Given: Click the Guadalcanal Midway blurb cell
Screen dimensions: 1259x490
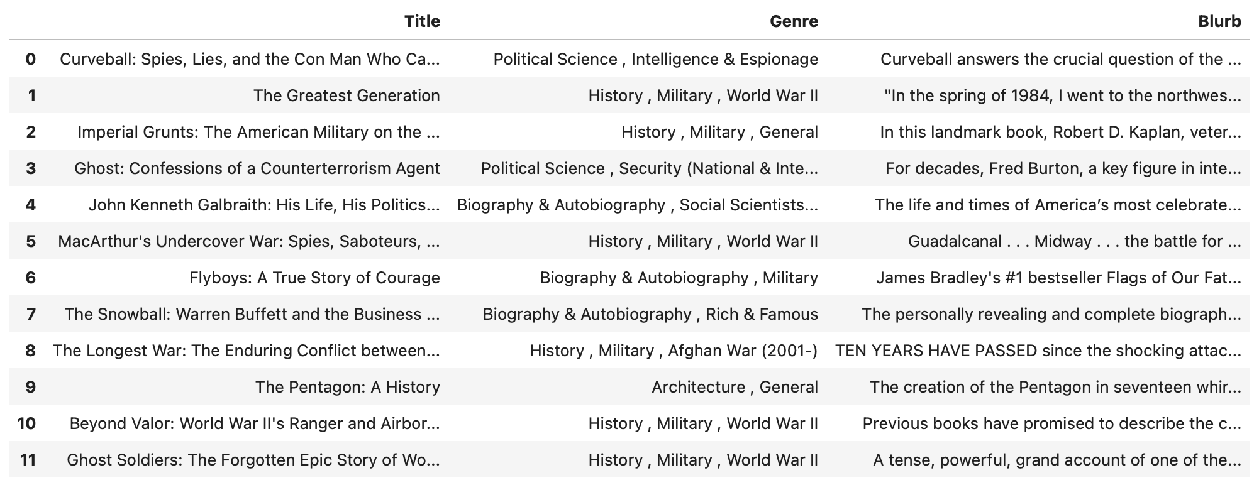Looking at the screenshot, I should coord(1074,241).
